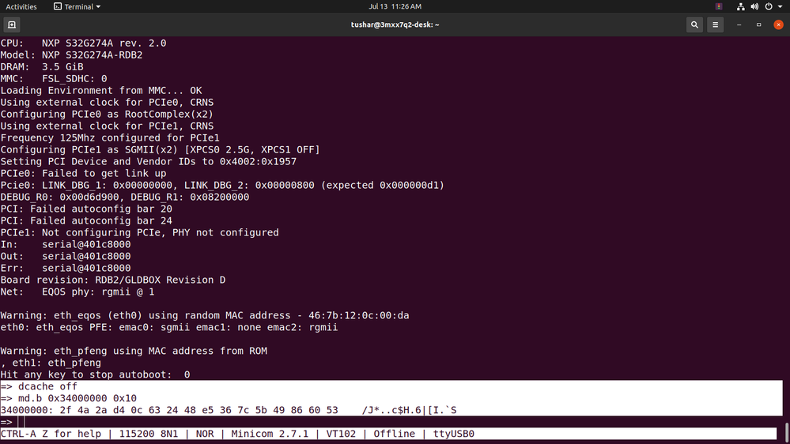Screen dimensions: 790x444
Task: Click 'PCI: Failed autoconfig bar 20'
Action: coord(86,209)
